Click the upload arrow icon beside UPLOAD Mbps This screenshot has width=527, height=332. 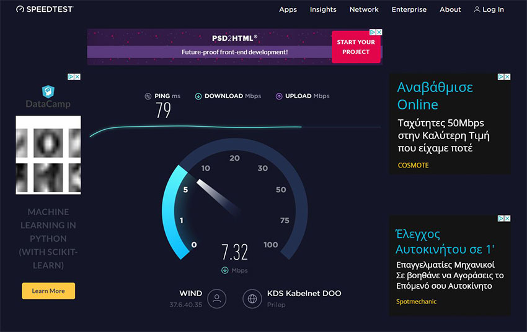click(x=279, y=96)
